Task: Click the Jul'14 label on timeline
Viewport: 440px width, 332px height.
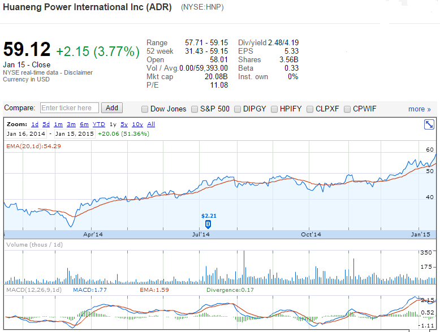Action: tap(201, 234)
